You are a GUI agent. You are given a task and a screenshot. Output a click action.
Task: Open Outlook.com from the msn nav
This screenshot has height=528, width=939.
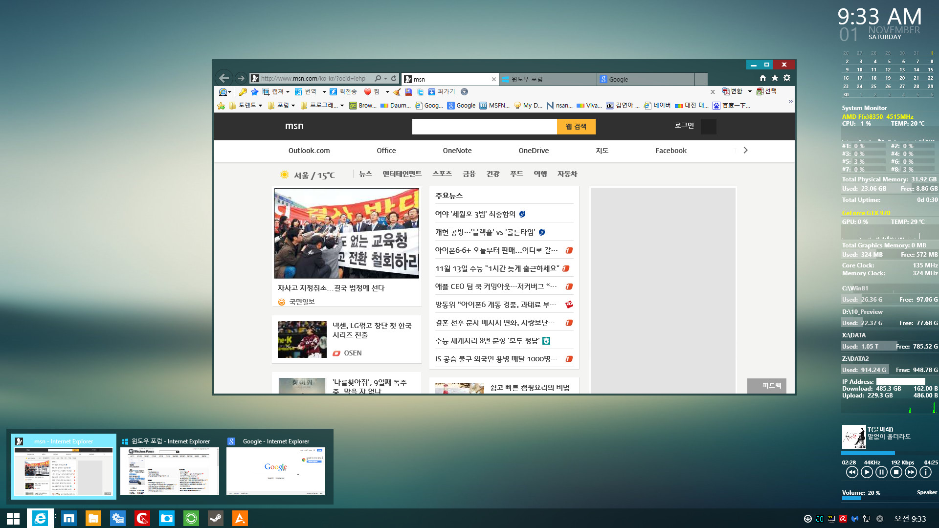tap(309, 151)
